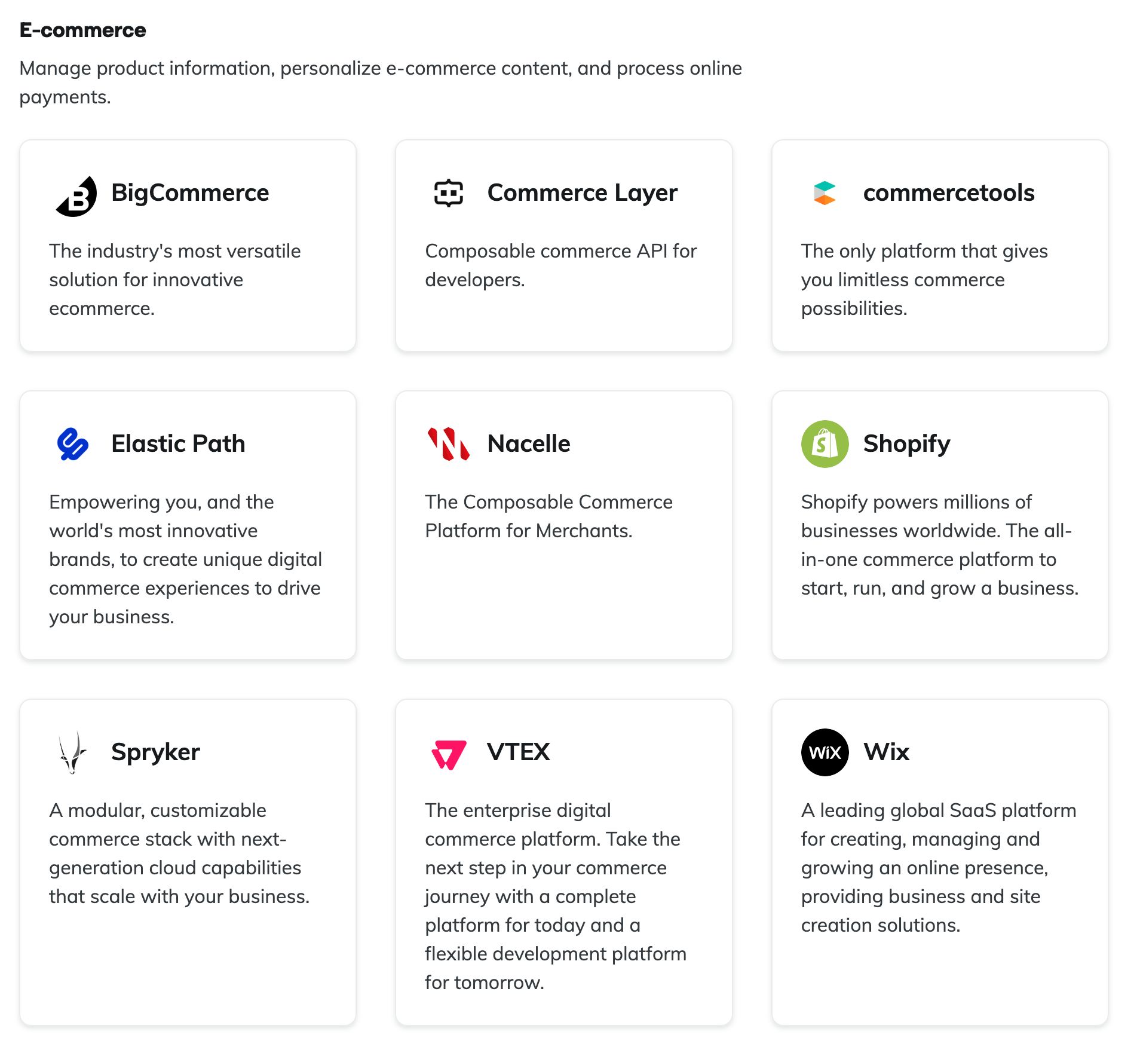This screenshot has width=1140, height=1053.
Task: Click the Elastic Path logo icon
Action: coord(73,443)
